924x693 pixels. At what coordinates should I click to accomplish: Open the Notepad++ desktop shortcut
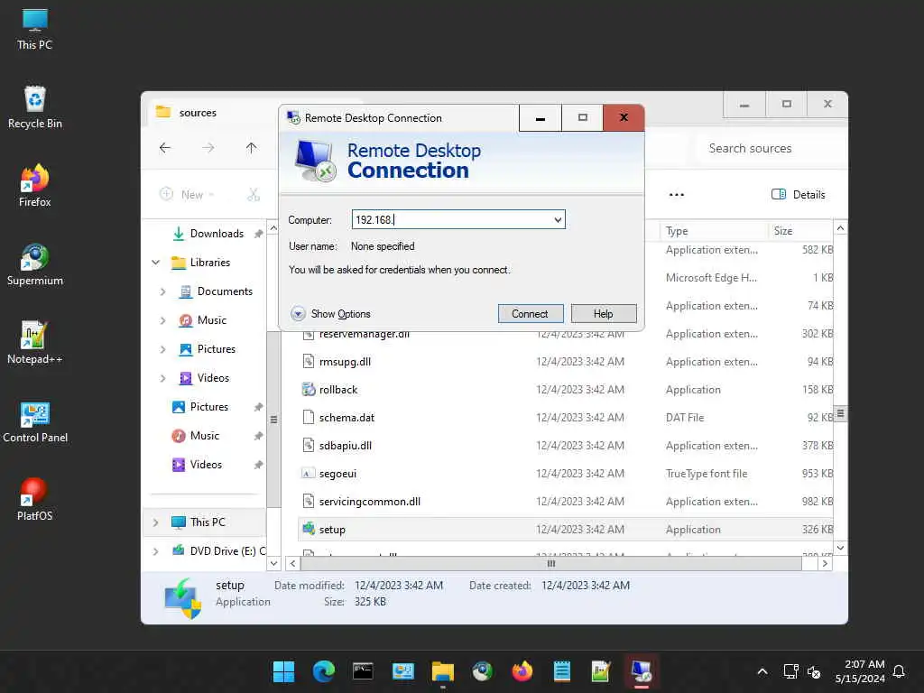point(35,342)
